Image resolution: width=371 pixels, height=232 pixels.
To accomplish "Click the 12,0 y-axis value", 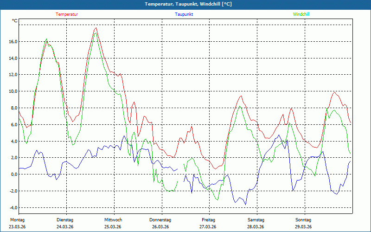I will [12, 75].
